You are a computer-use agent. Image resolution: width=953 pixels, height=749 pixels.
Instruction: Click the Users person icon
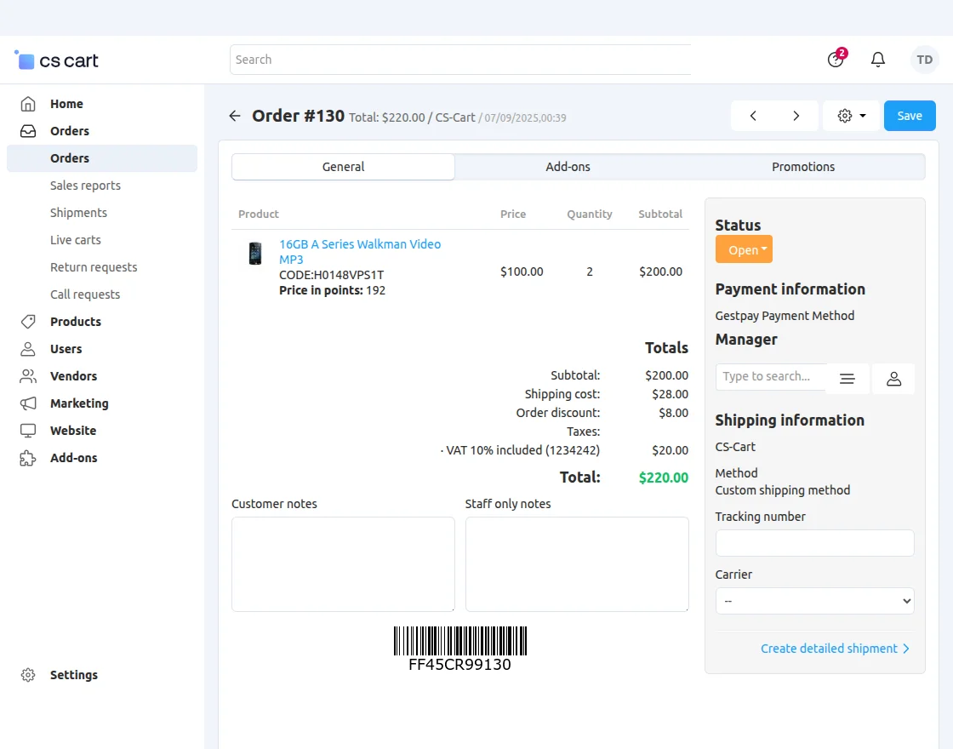point(28,349)
